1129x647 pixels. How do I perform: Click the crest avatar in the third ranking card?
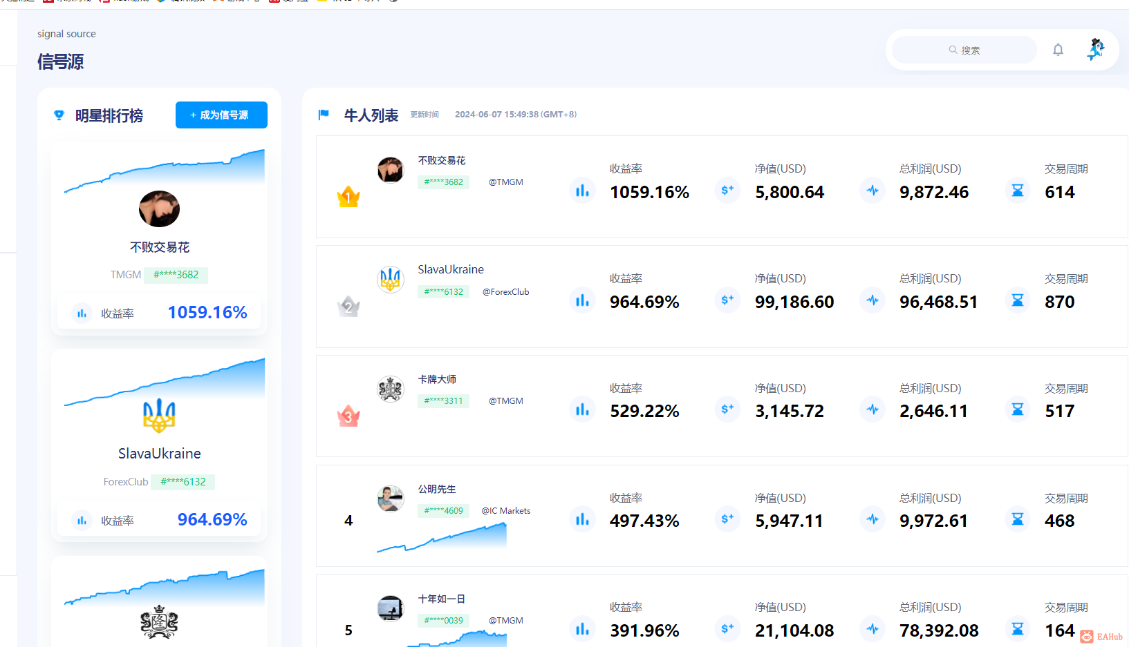(159, 621)
